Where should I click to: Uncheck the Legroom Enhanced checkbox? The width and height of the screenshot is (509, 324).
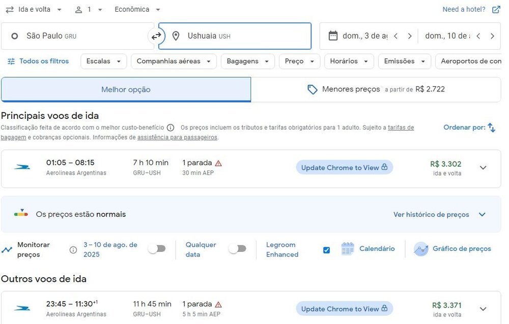(x=326, y=250)
